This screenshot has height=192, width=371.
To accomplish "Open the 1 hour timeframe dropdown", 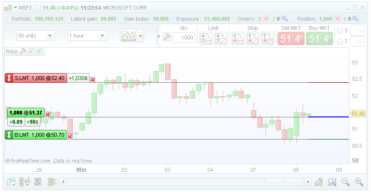I will point(87,36).
